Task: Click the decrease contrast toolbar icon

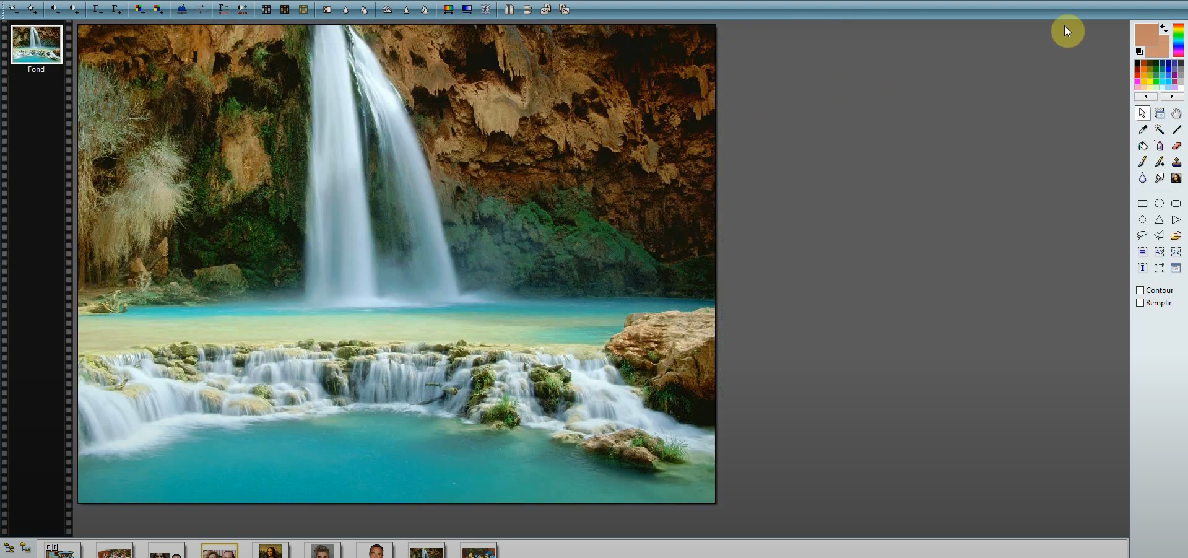Action: pyautogui.click(x=55, y=9)
